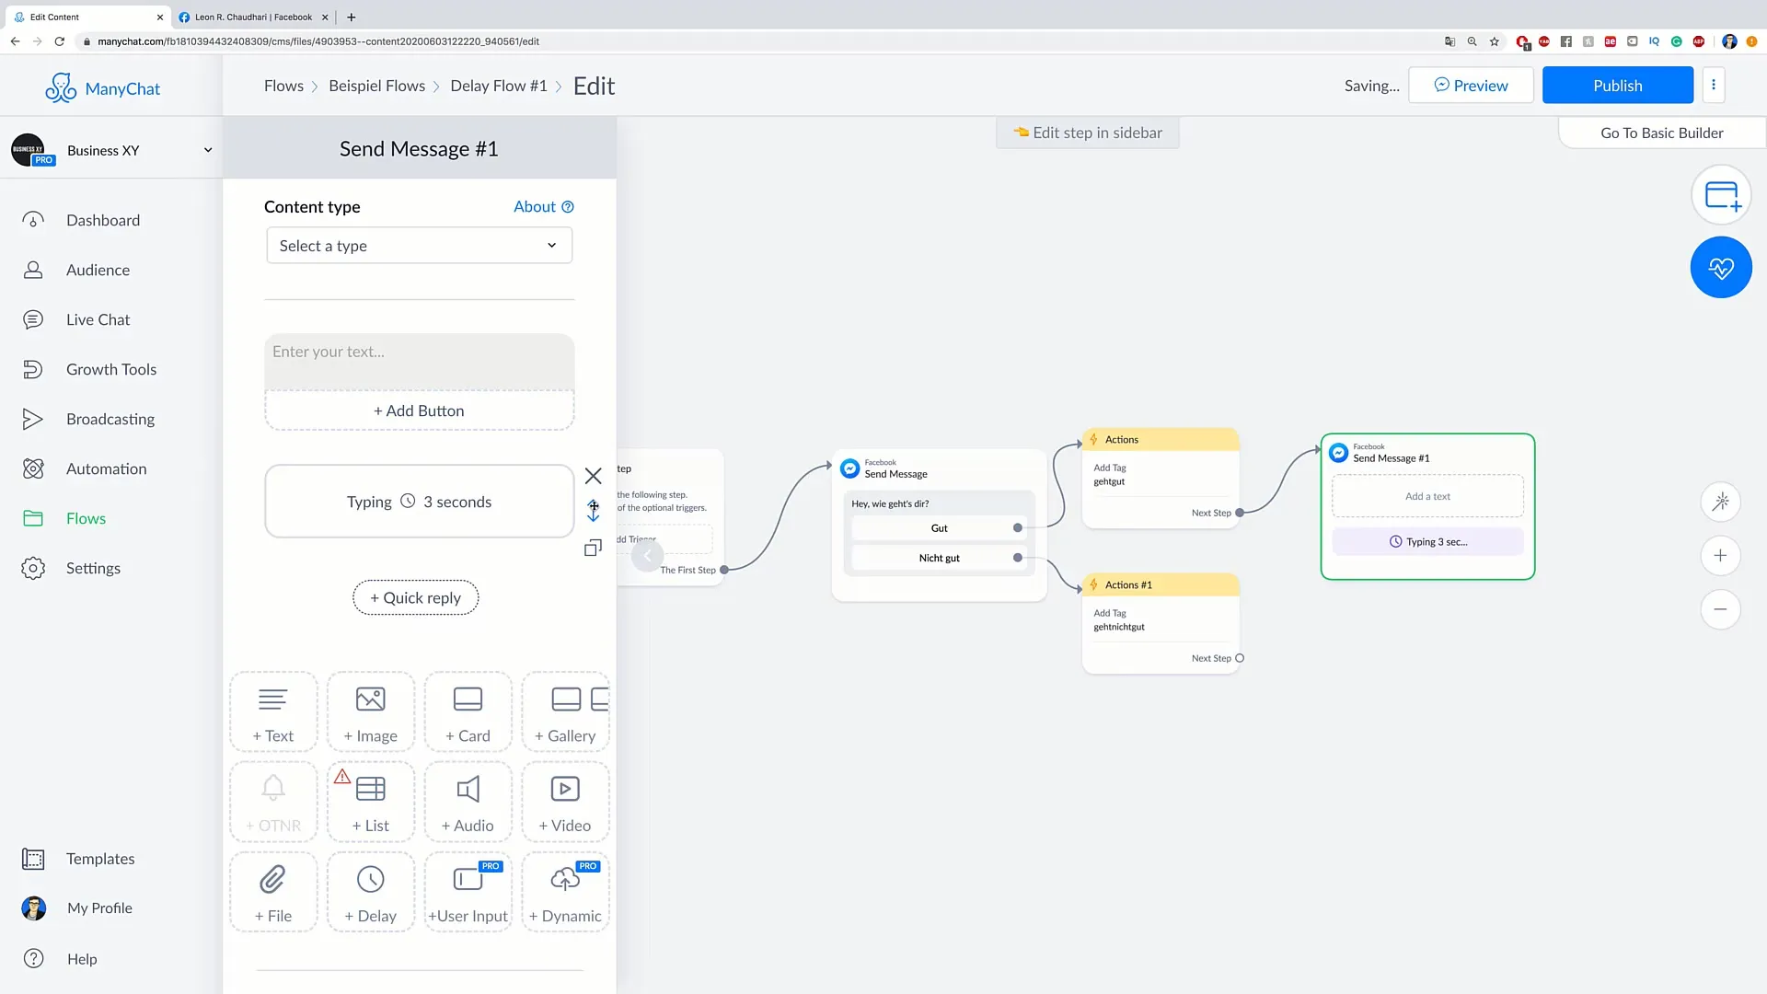Open Growth Tools section

point(111,369)
